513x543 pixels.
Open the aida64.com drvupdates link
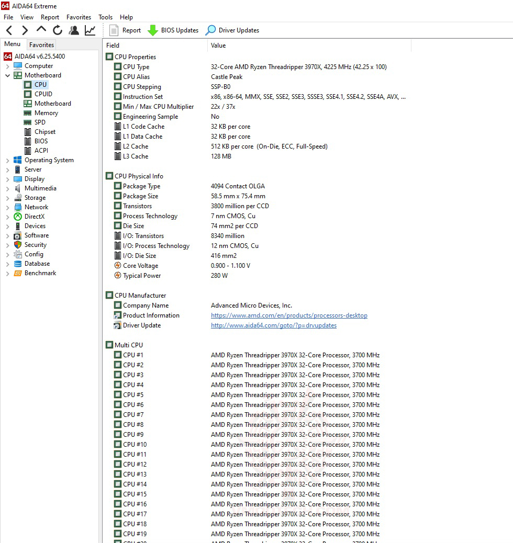[x=273, y=325]
